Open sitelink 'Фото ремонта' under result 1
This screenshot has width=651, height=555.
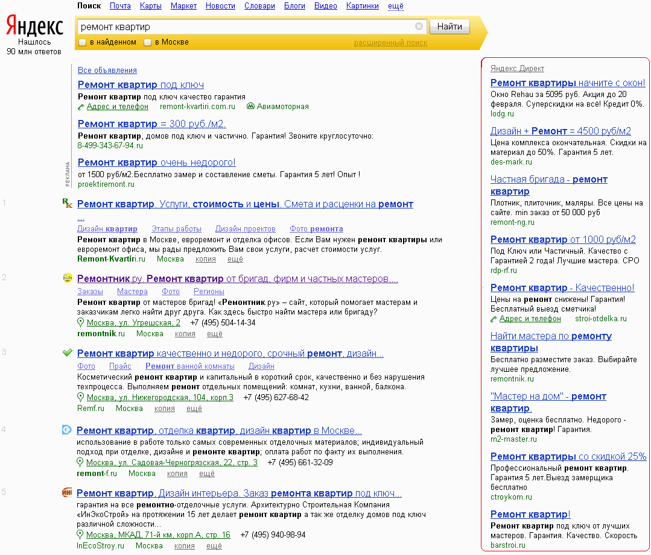pyautogui.click(x=316, y=228)
